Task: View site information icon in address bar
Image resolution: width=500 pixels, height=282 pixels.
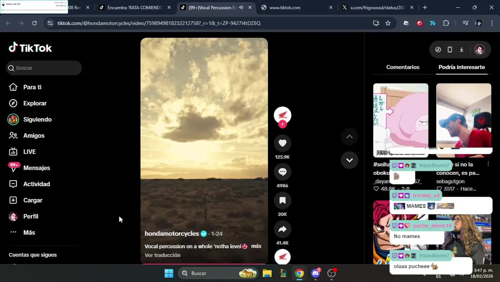Action: coord(50,23)
